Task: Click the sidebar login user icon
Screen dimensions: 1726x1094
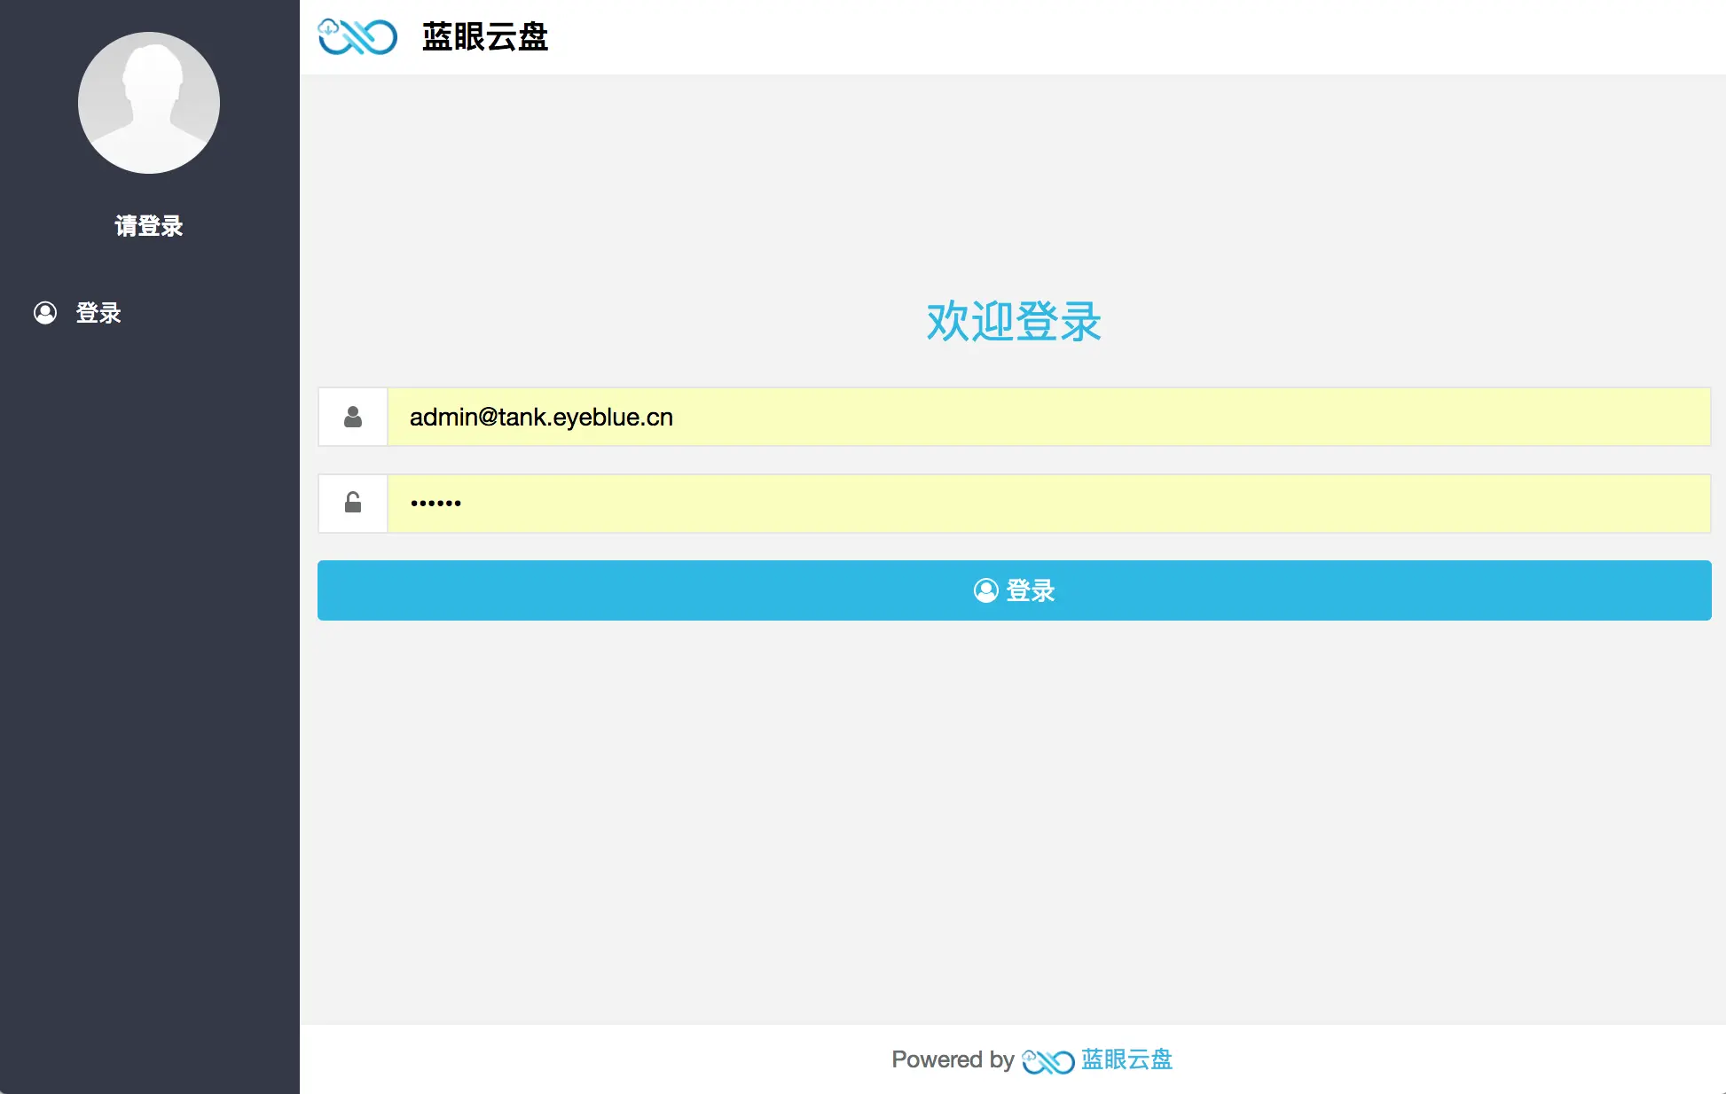Action: point(45,313)
